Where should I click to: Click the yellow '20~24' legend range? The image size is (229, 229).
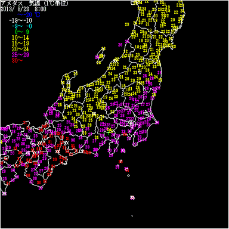(20, 49)
